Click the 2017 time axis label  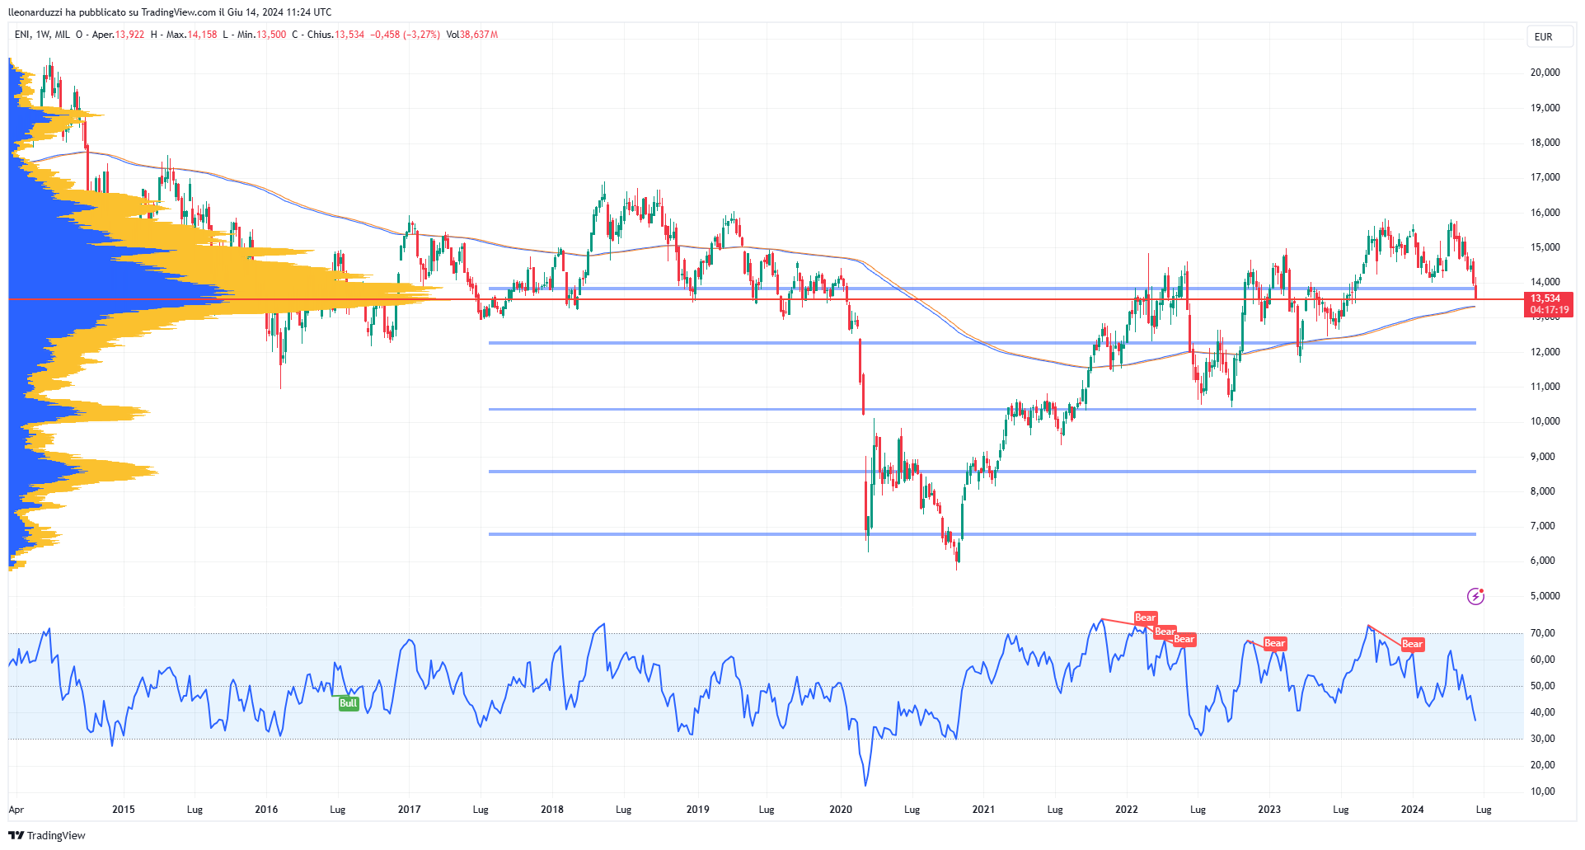[410, 810]
